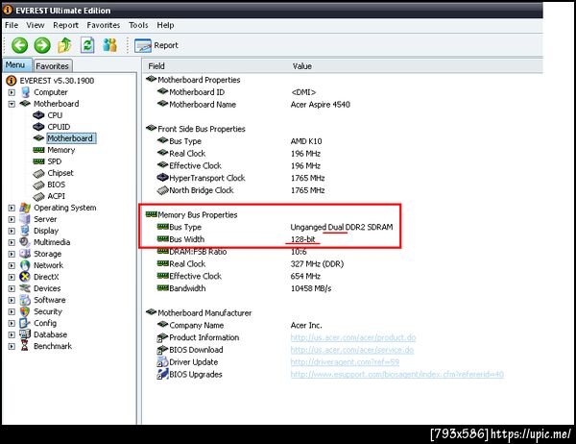Open the File menu
576x444 pixels.
point(12,25)
